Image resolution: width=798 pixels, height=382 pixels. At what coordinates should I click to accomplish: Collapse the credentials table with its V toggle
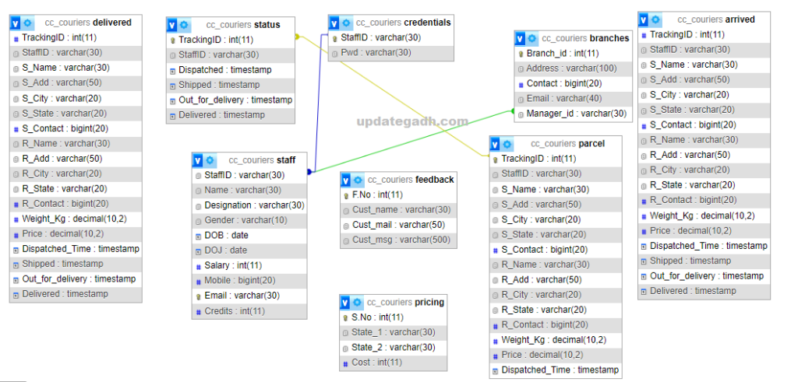click(x=334, y=23)
